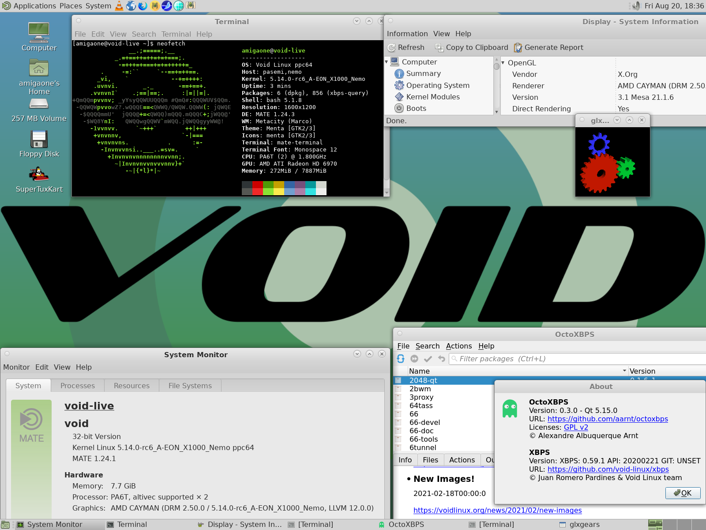Viewport: 706px width, 530px height.
Task: Click the OctoXBPS sync database icon
Action: (x=401, y=359)
